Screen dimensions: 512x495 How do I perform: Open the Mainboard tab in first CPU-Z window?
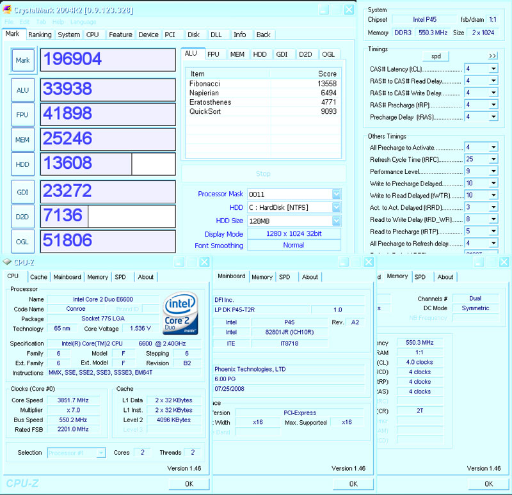click(67, 277)
